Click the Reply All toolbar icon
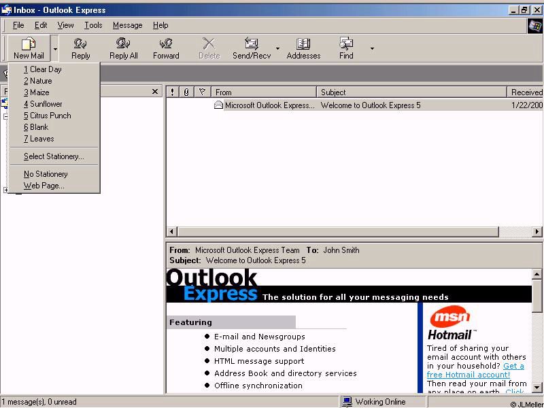This screenshot has width=544, height=408. coord(123,45)
